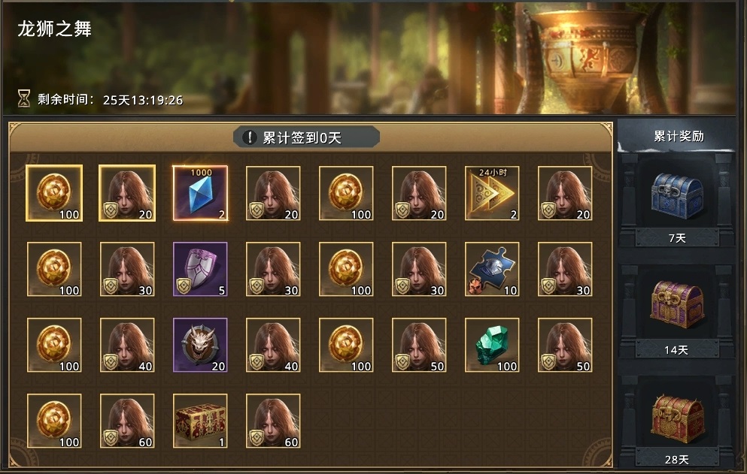This screenshot has width=747, height=474.
Task: Select the 龙狮之舞 event title
Action: tap(54, 29)
